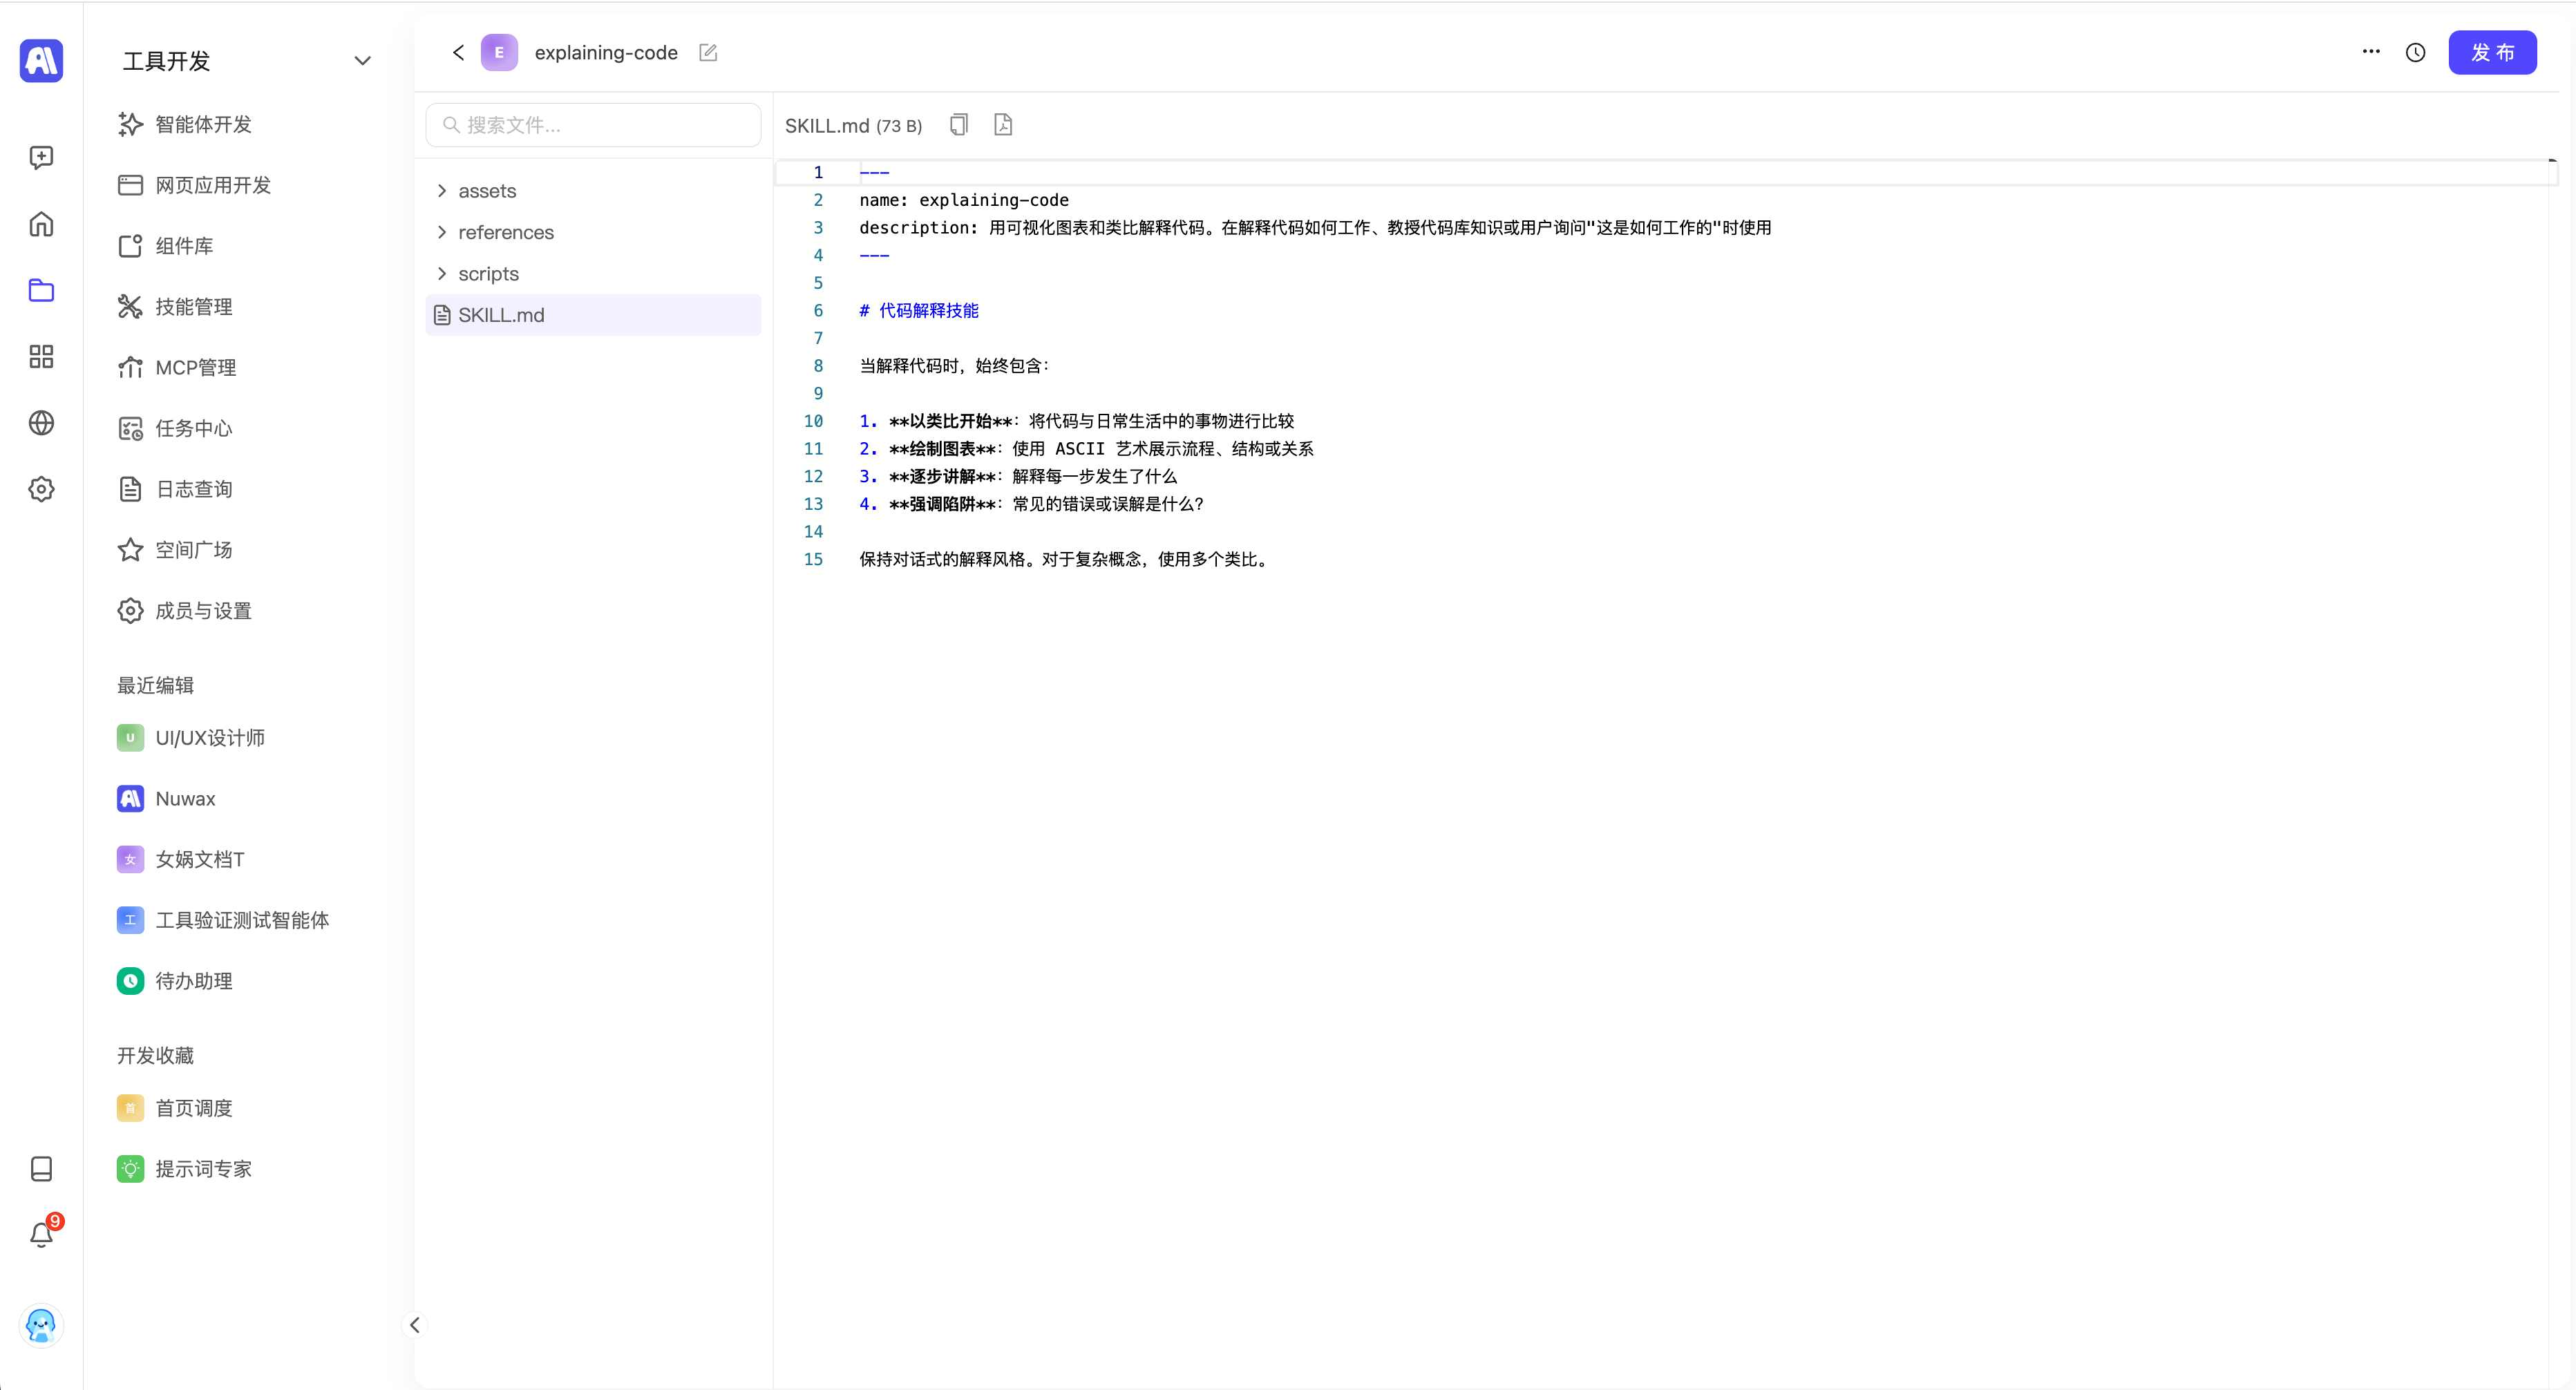Collapse the sidebar panel with arrow toggle
Image resolution: width=2576 pixels, height=1390 pixels.
pos(414,1325)
